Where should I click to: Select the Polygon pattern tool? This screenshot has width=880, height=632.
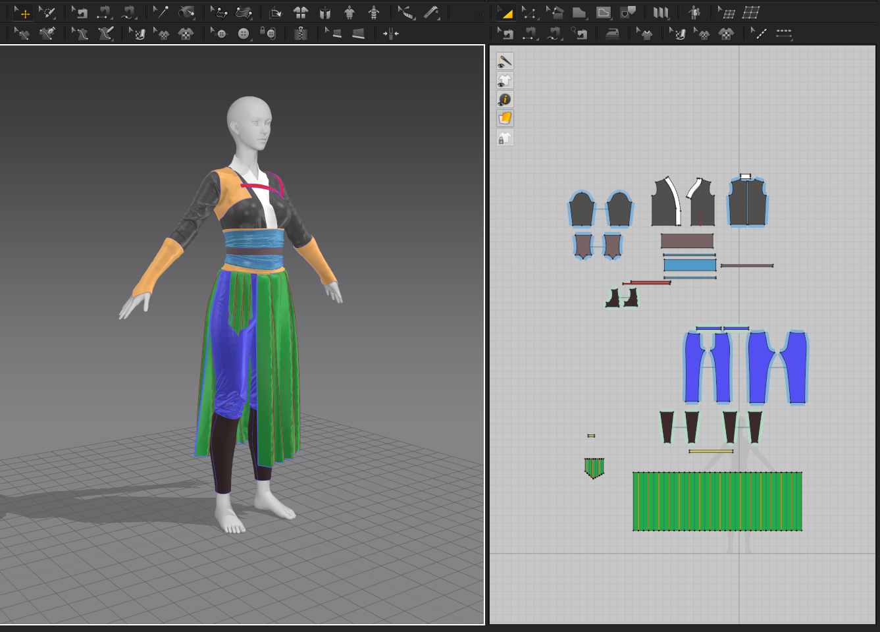click(x=579, y=13)
